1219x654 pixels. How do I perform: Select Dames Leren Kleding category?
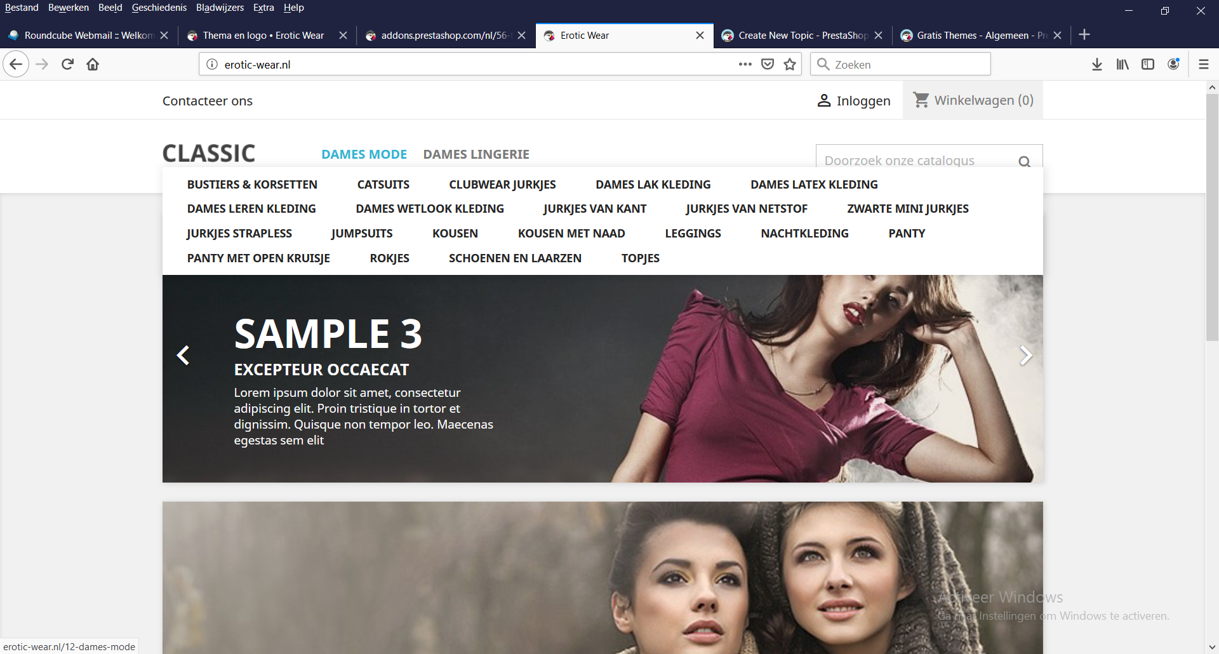[251, 209]
